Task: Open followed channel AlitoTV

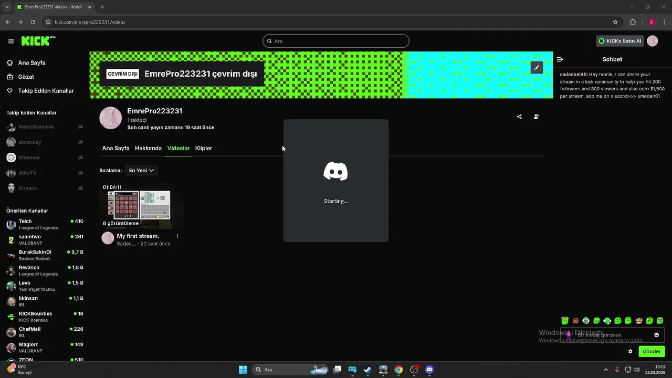Action: [x=45, y=173]
